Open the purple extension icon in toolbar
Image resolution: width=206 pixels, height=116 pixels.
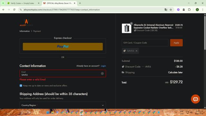point(178,10)
